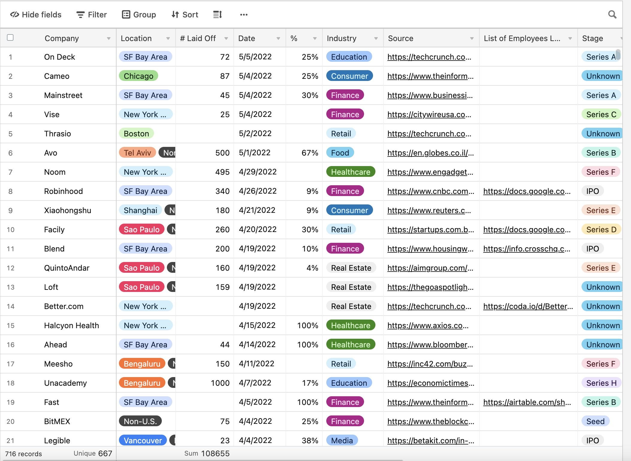Click the Chicago location tag for Cameo

tap(138, 76)
